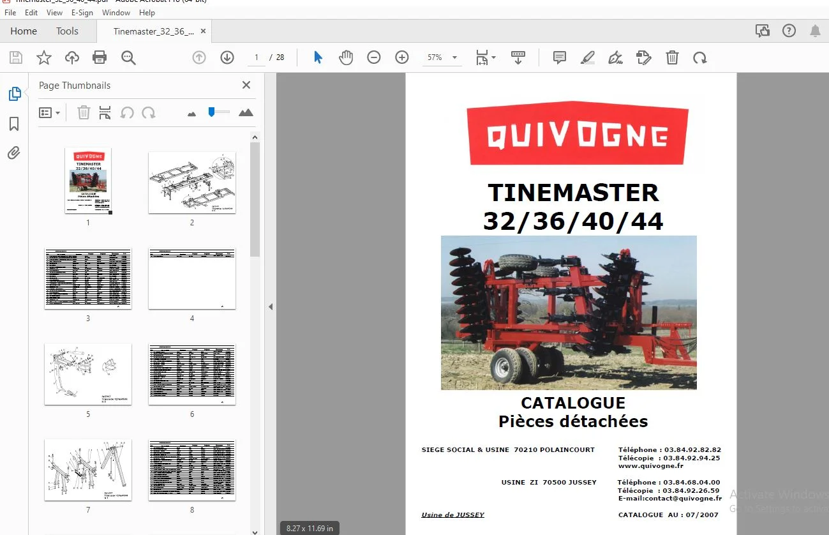Select the Highlight text tool
Screen dimensions: 829x535
[x=588, y=58]
